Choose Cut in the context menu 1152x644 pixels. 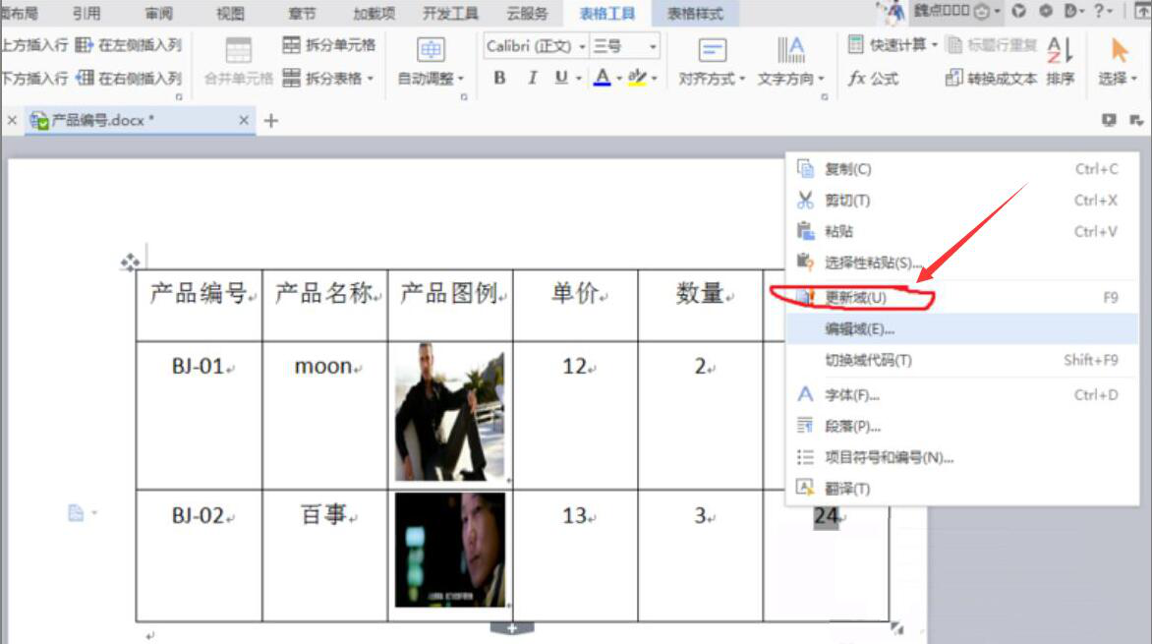(961, 200)
